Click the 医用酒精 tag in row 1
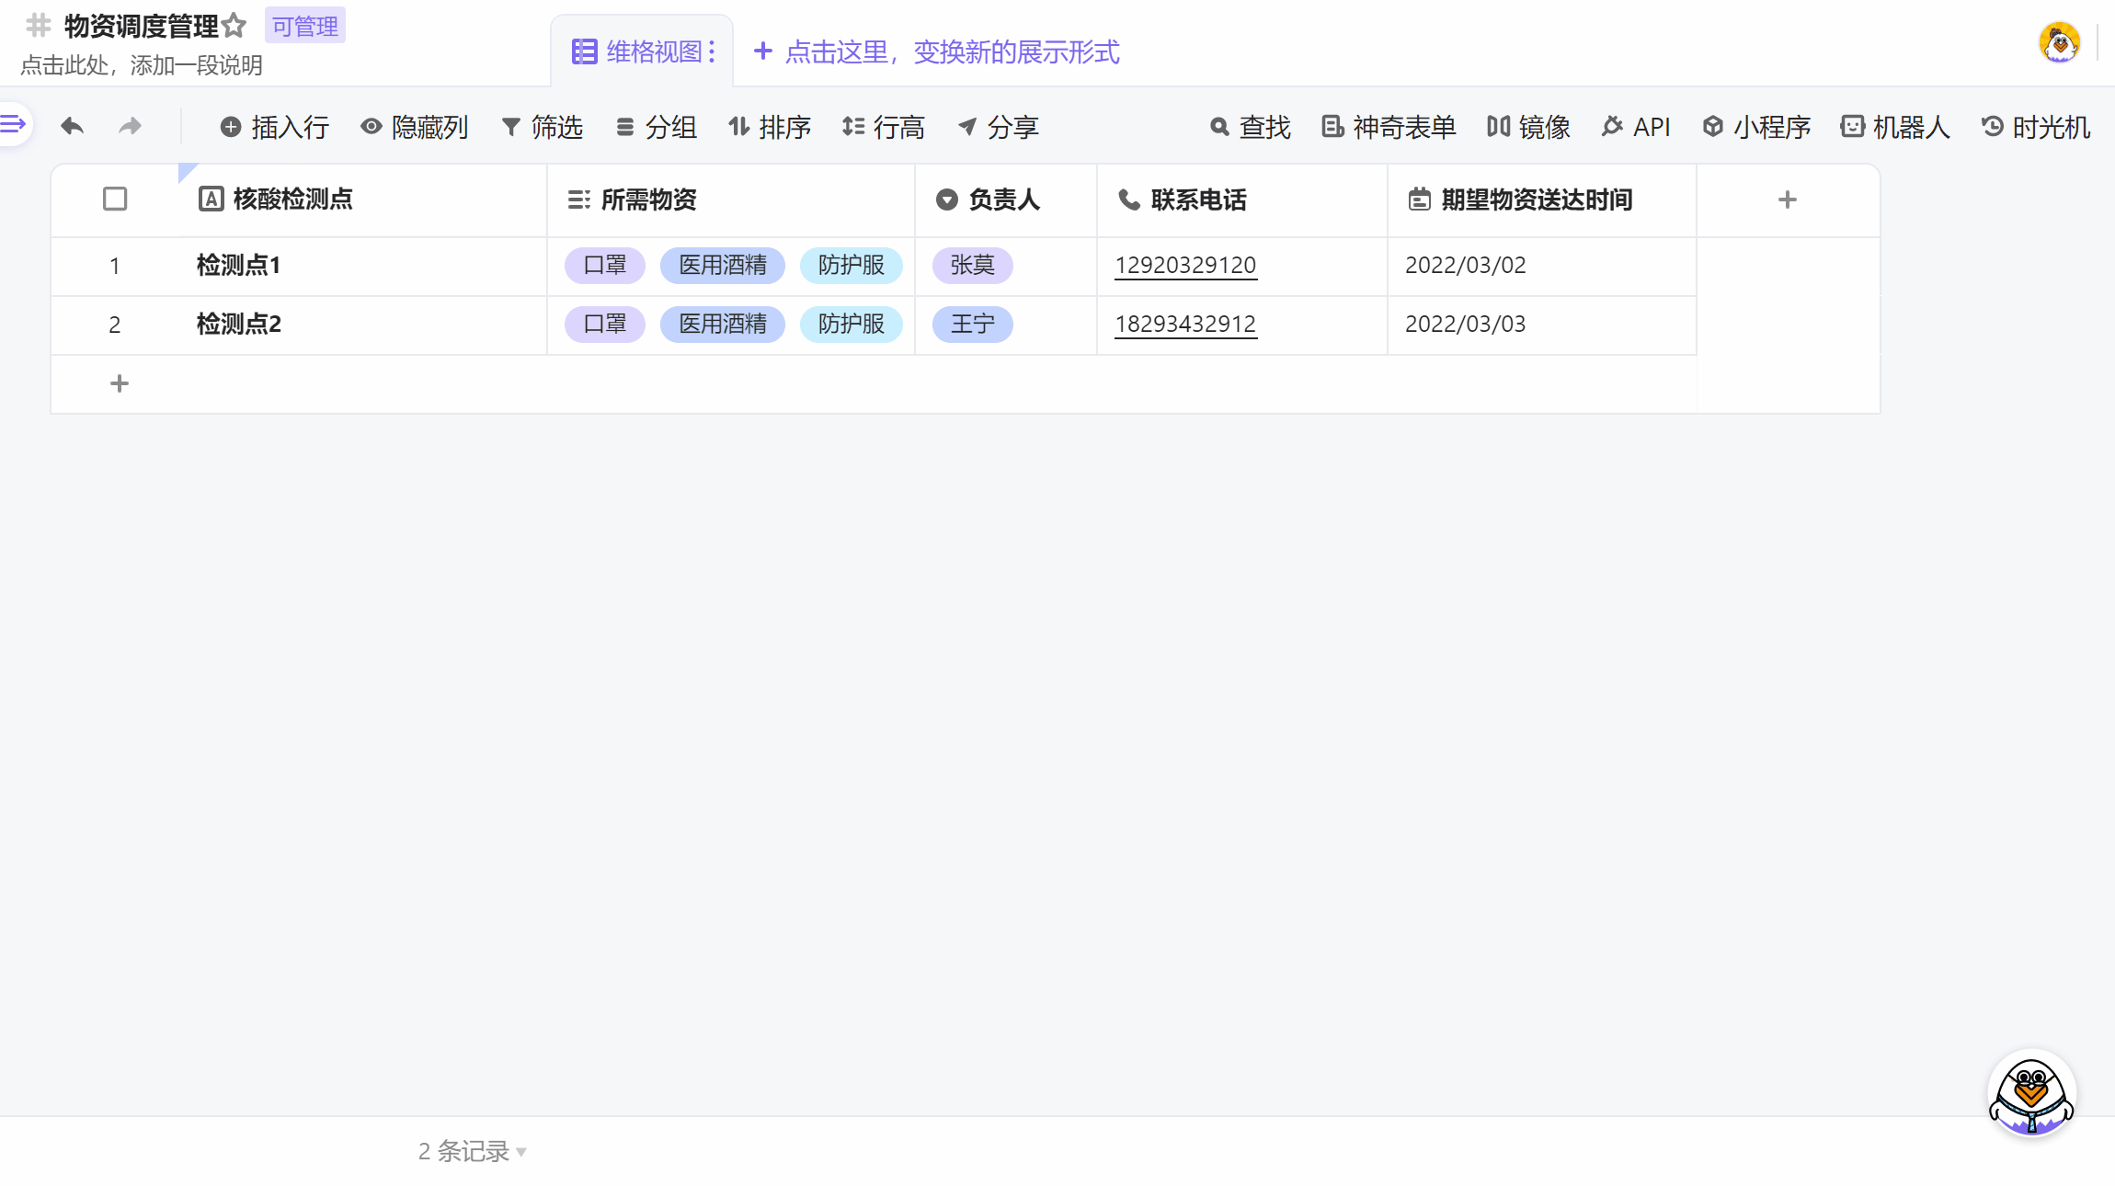Screen dimensions: 2115x1186 [x=722, y=266]
